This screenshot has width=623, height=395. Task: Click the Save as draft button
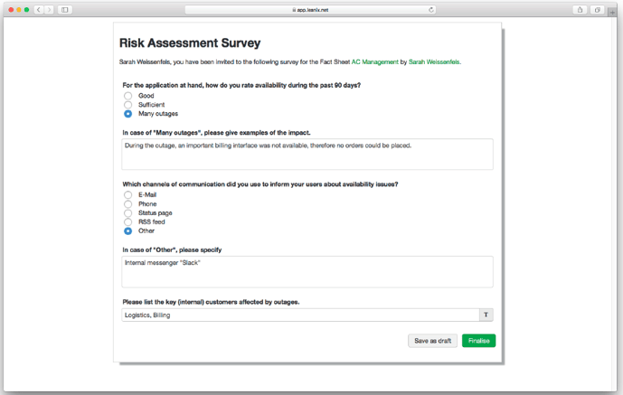(x=433, y=341)
